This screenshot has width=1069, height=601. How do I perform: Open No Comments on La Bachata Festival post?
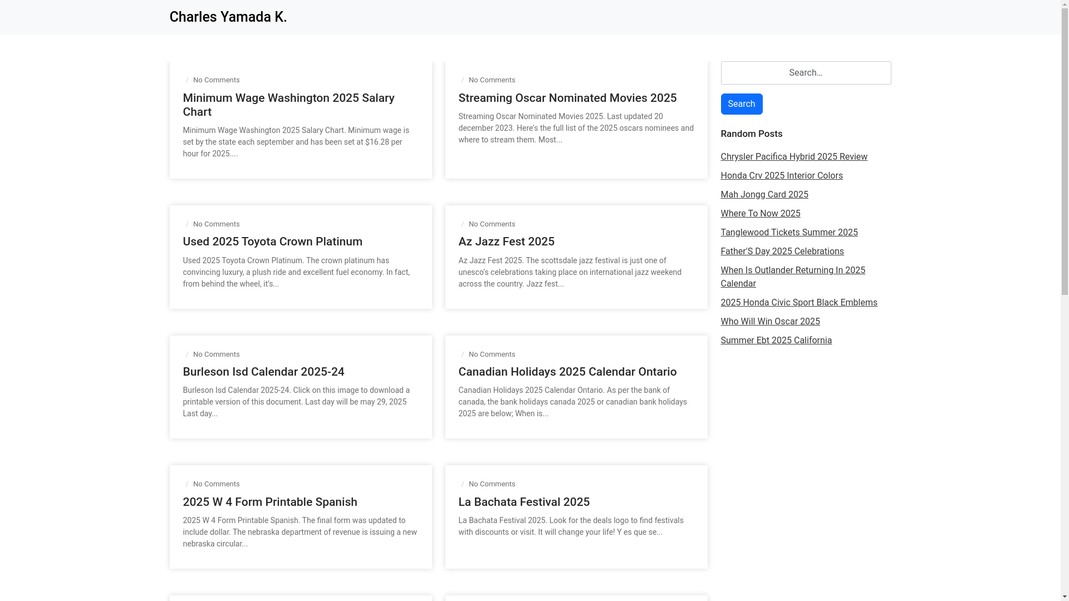[x=492, y=484]
